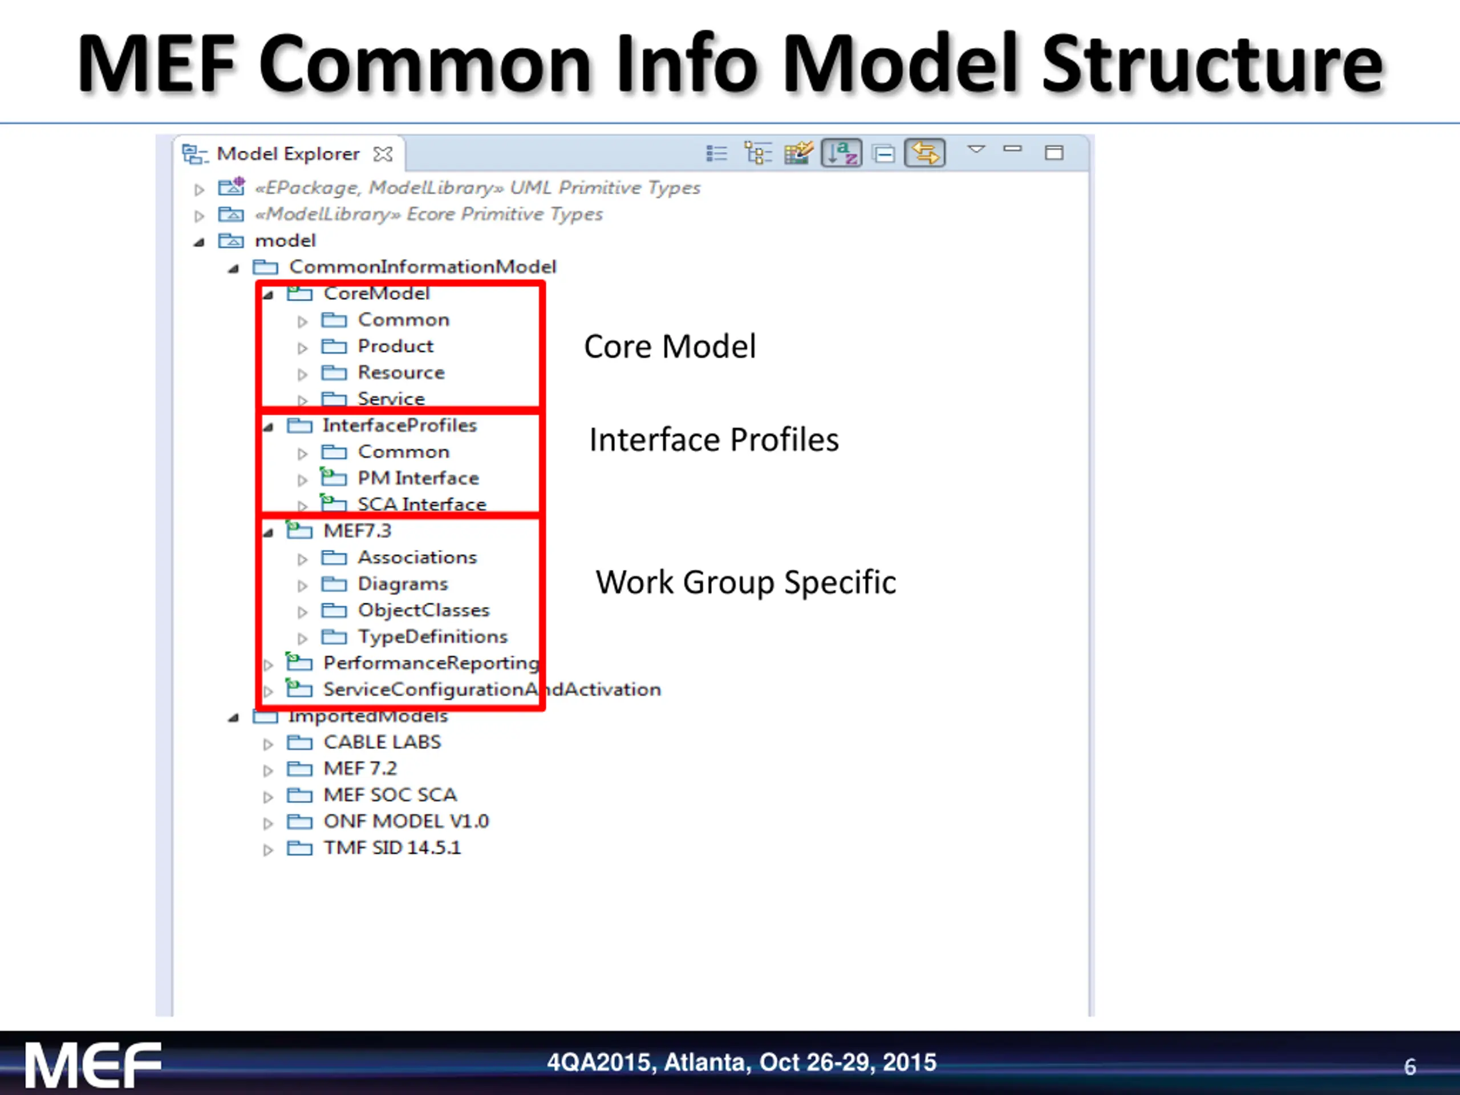Click MEF 7.2 folder icon

[299, 769]
